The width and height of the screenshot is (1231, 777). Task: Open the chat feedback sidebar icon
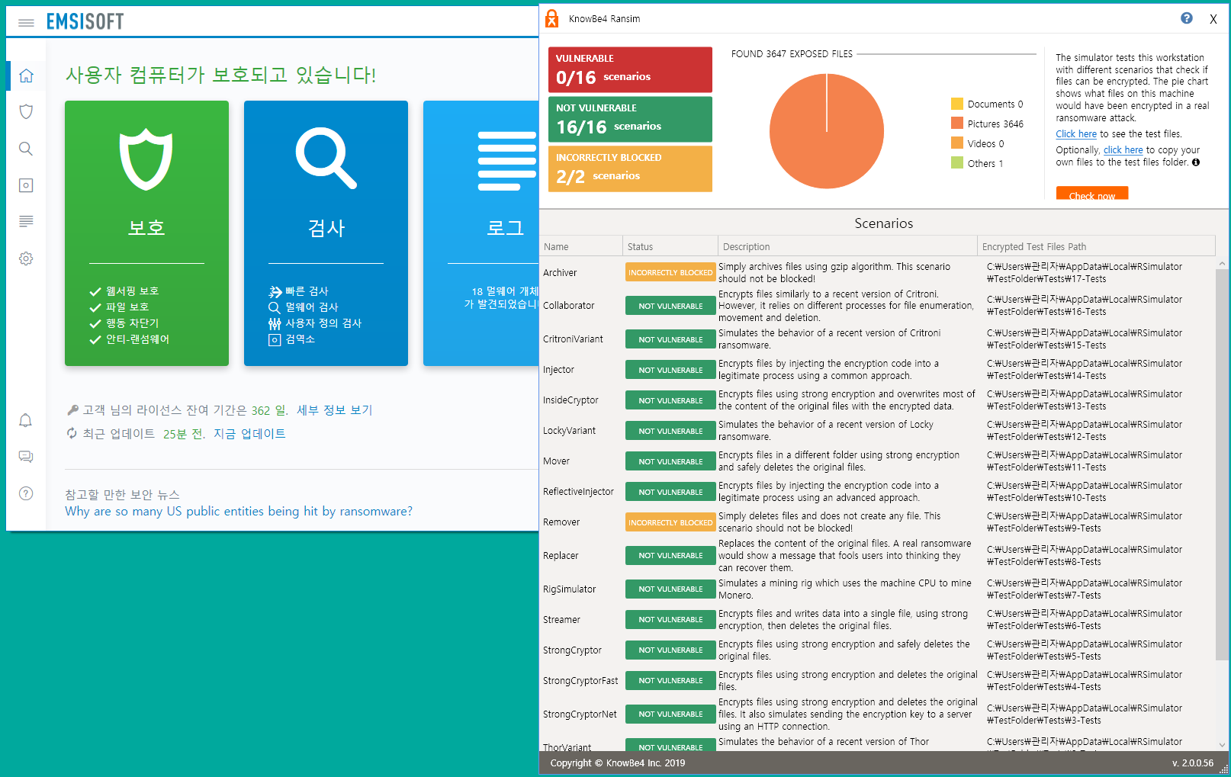pos(26,457)
